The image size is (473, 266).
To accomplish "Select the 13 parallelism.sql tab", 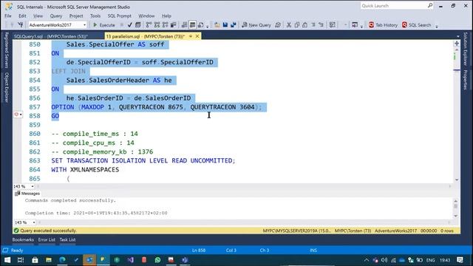I will click(x=146, y=36).
